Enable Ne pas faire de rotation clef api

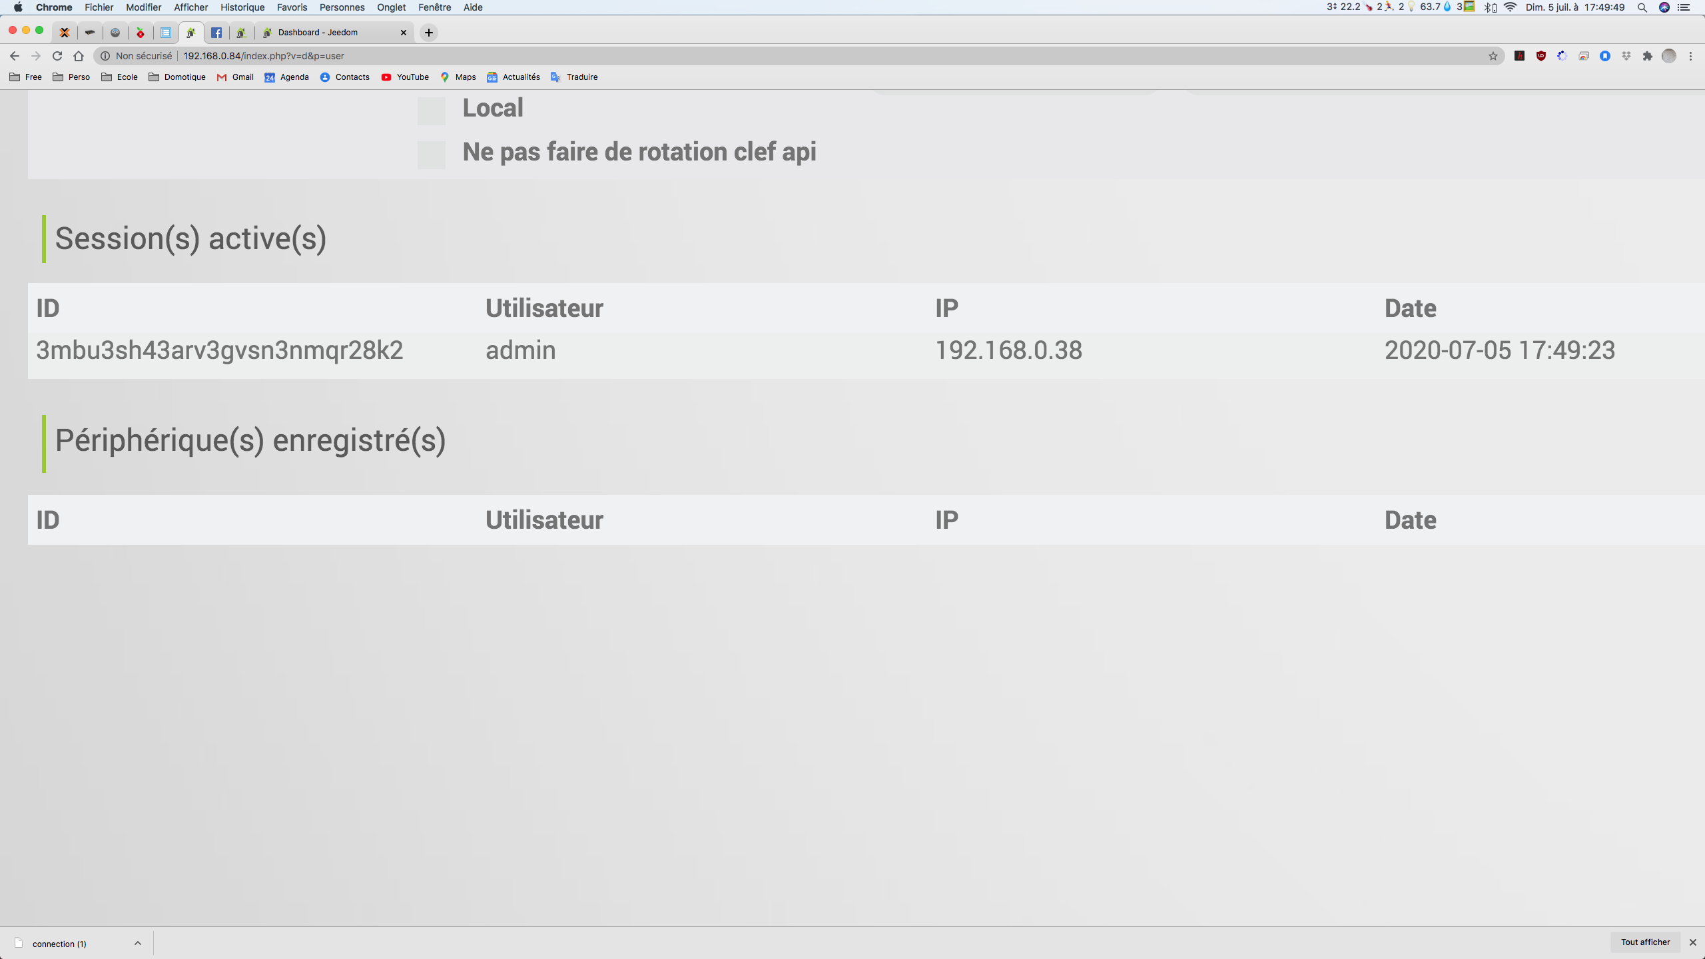(432, 155)
